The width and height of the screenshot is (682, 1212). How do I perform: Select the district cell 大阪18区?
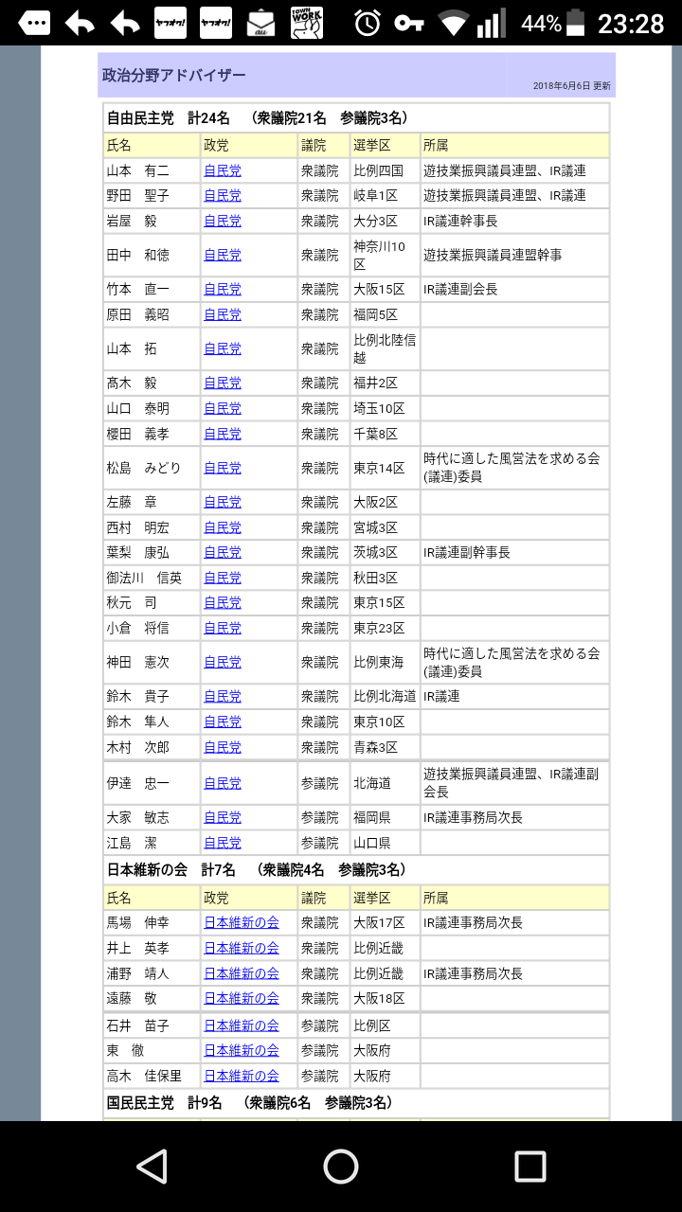(385, 998)
